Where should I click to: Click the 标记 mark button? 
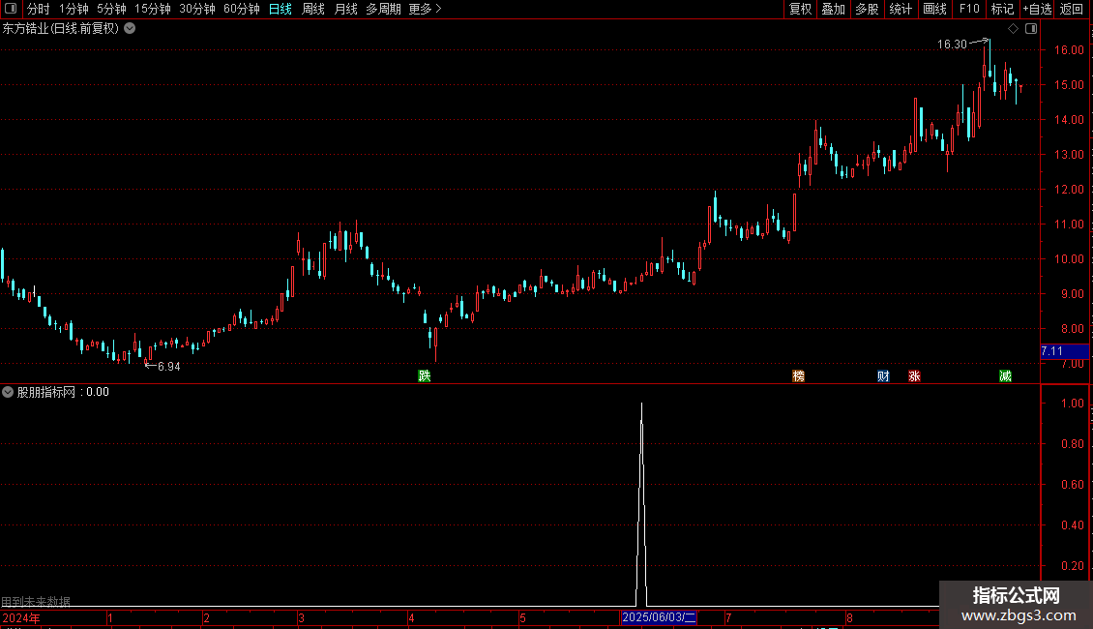pyautogui.click(x=1002, y=9)
